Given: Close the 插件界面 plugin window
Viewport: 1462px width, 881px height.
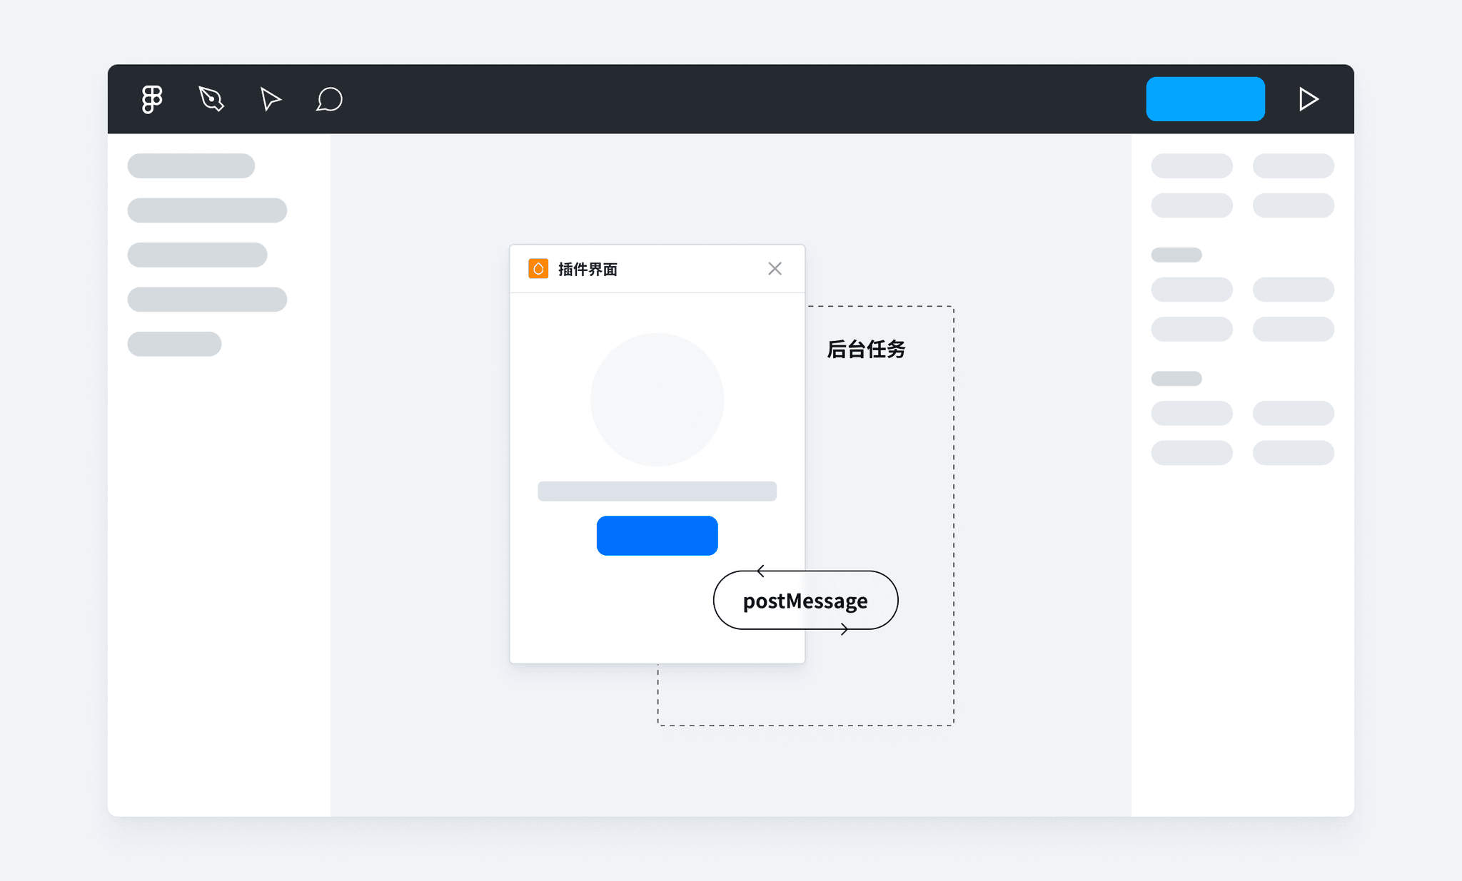Looking at the screenshot, I should [x=775, y=269].
